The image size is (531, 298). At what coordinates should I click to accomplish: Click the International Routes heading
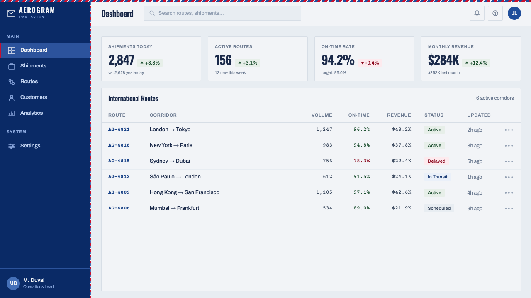133,99
